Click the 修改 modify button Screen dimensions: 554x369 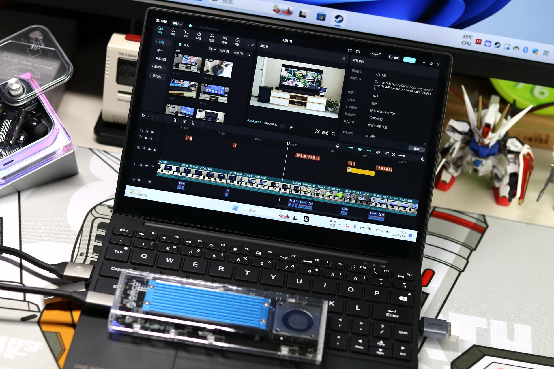coord(417,149)
